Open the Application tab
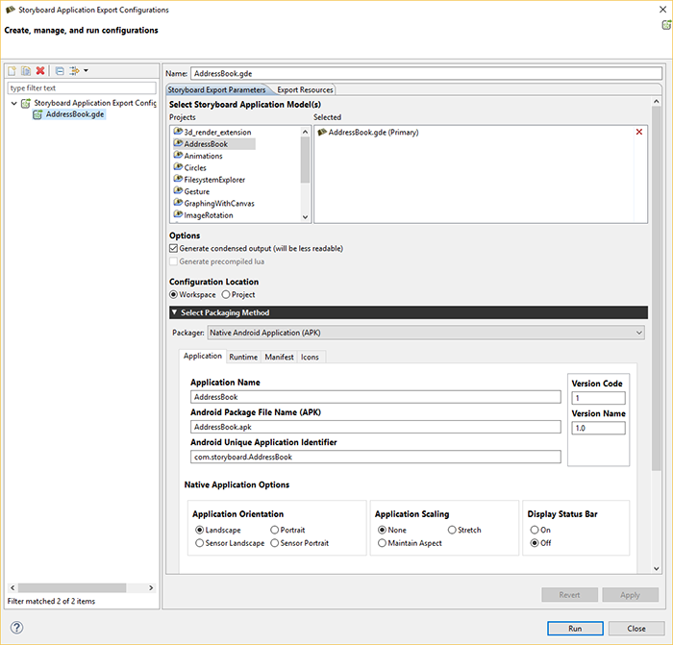The height and width of the screenshot is (645, 673). (x=203, y=357)
